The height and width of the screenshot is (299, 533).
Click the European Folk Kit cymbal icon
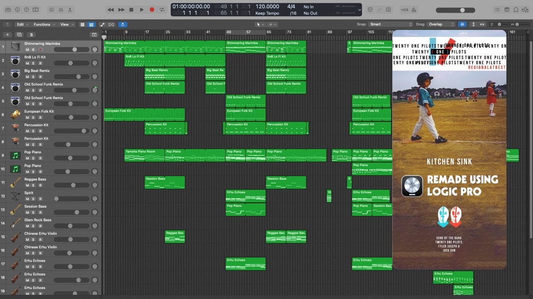[15, 115]
